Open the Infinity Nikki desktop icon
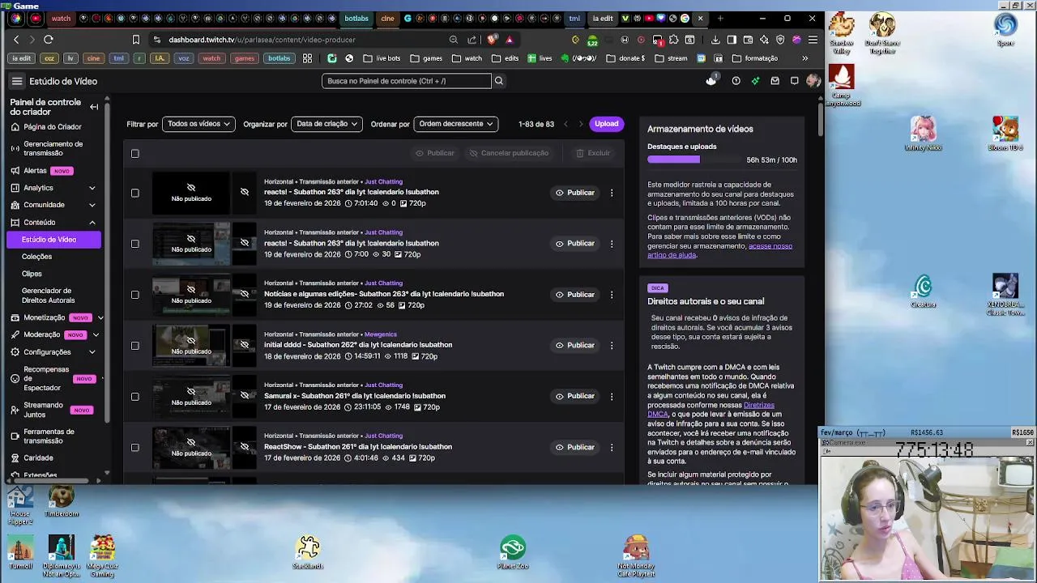The image size is (1037, 583). click(x=923, y=134)
